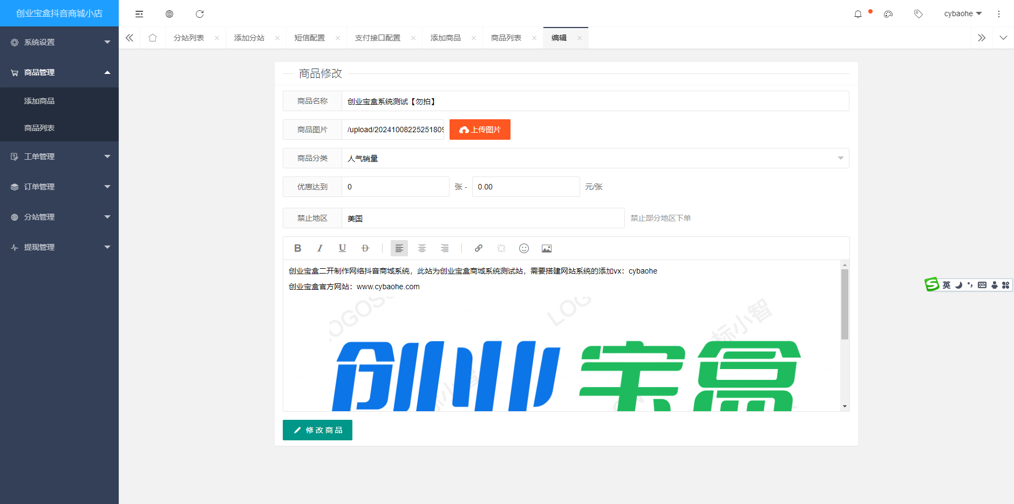Click the discount price 0.00 field
This screenshot has height=504, width=1014.
(x=526, y=187)
